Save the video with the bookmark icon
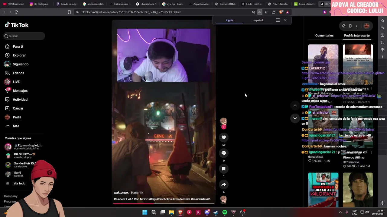The height and width of the screenshot is (217, 387). tap(224, 169)
